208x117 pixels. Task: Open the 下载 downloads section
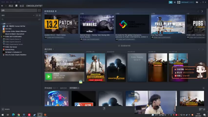(104, 109)
